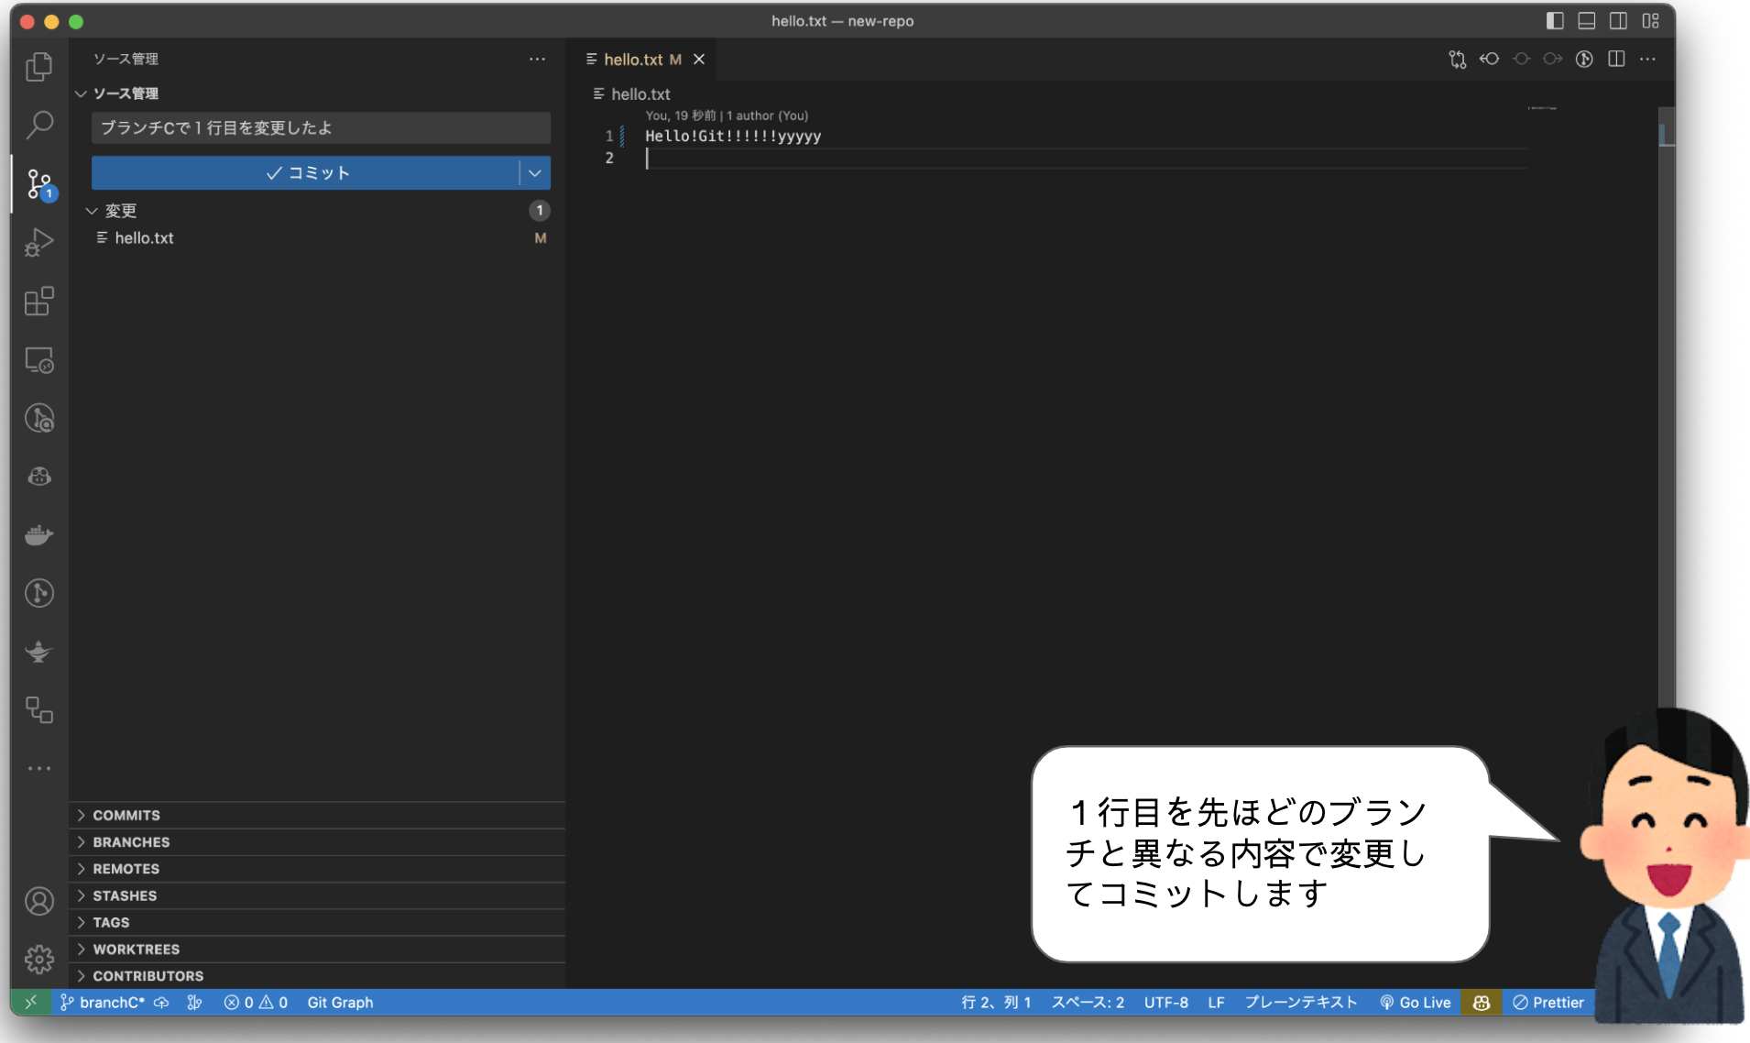
Task: Open Git Graph from the status bar
Action: [339, 1002]
